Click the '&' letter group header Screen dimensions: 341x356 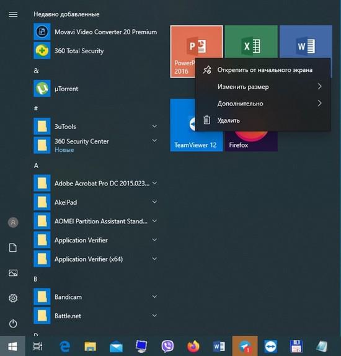coord(37,71)
